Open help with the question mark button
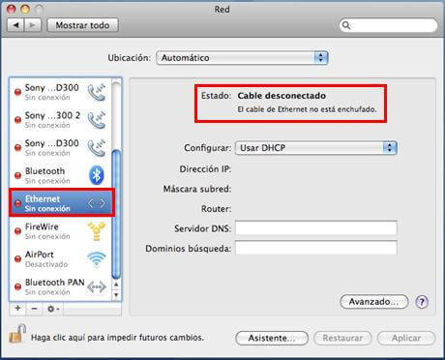 click(x=422, y=302)
